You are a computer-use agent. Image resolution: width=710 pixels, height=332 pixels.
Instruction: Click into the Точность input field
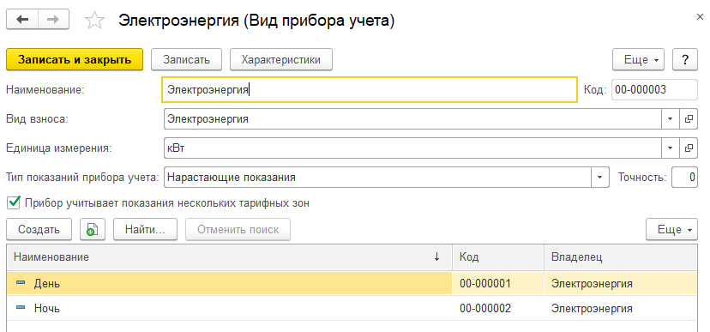(x=684, y=177)
